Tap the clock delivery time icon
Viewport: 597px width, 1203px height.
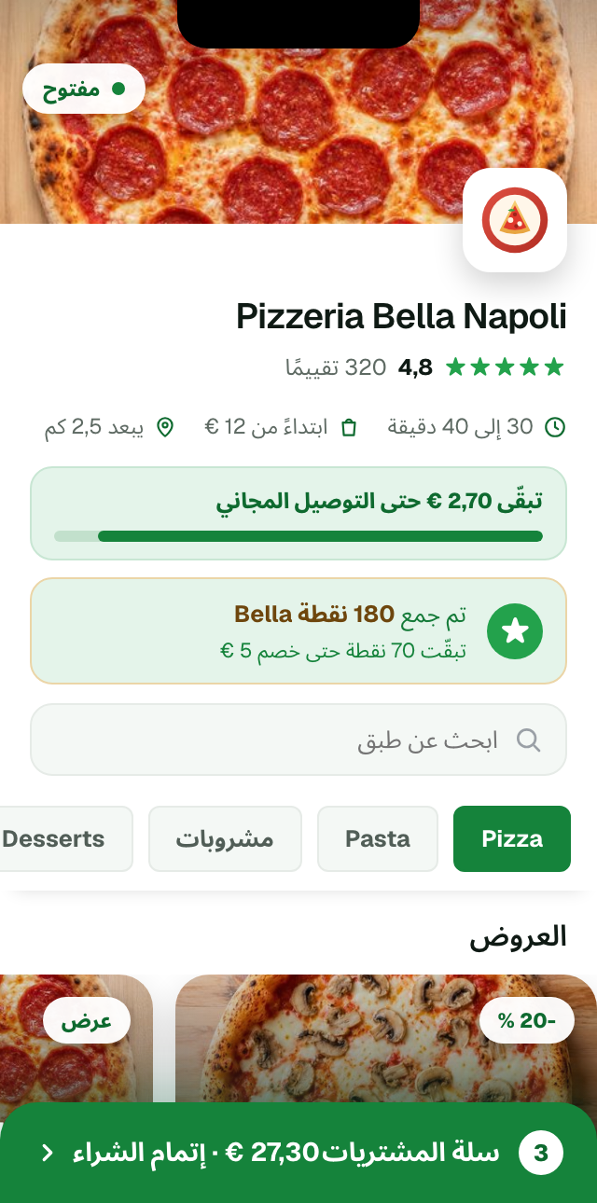tap(555, 427)
